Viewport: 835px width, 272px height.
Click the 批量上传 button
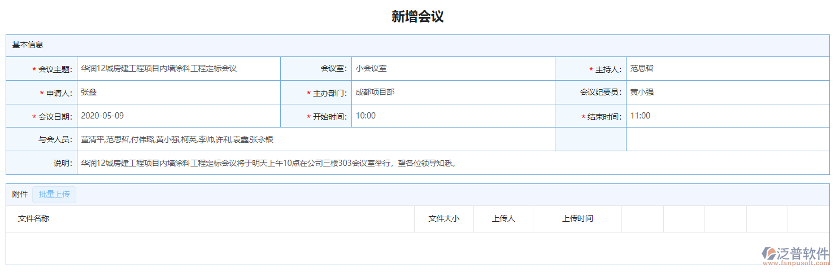[54, 194]
